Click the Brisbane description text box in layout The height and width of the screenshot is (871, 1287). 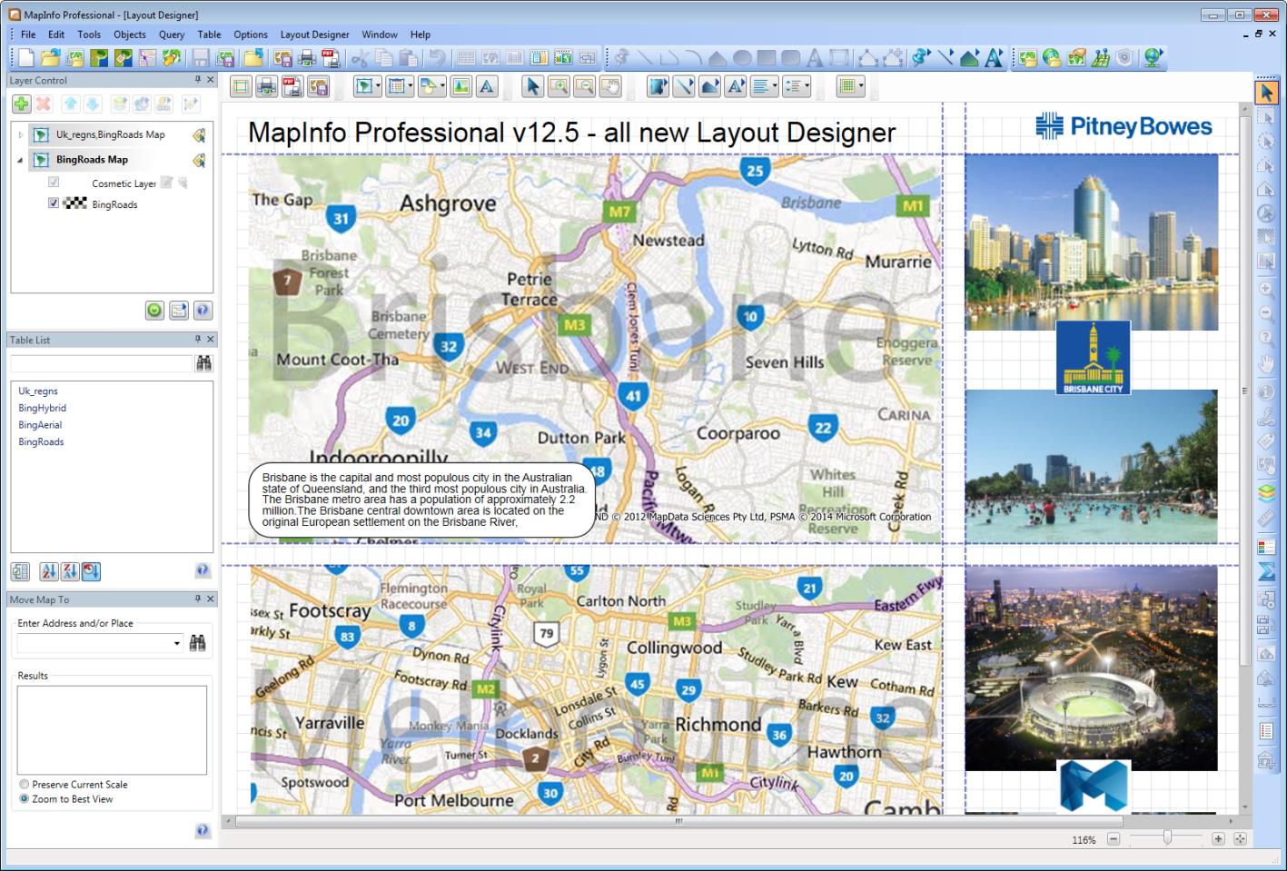click(x=421, y=500)
